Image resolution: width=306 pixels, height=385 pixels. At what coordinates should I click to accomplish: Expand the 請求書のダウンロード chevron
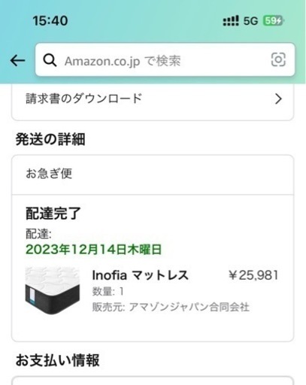click(278, 99)
